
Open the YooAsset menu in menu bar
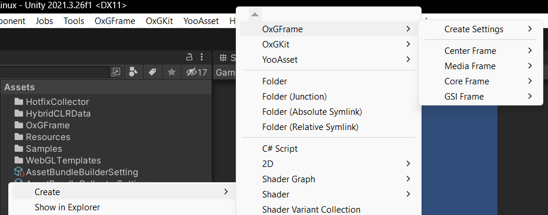tap(201, 21)
